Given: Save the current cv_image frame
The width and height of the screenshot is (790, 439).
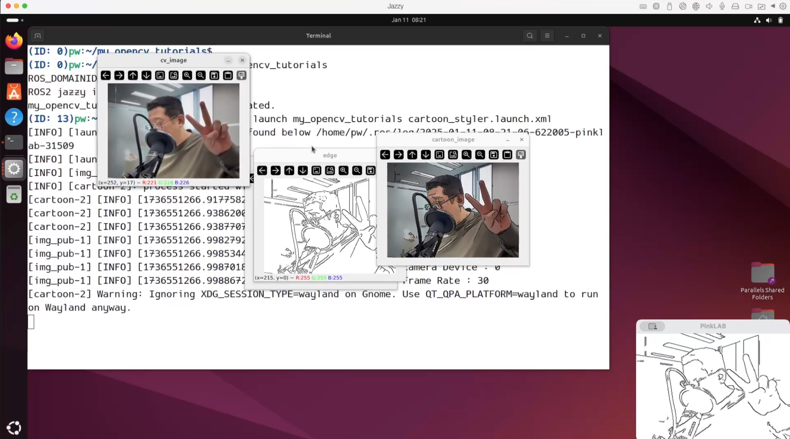Looking at the screenshot, I should (214, 75).
